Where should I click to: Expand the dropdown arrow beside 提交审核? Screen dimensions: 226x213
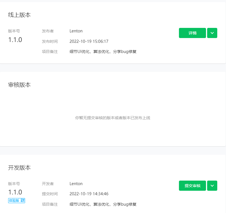(212, 186)
